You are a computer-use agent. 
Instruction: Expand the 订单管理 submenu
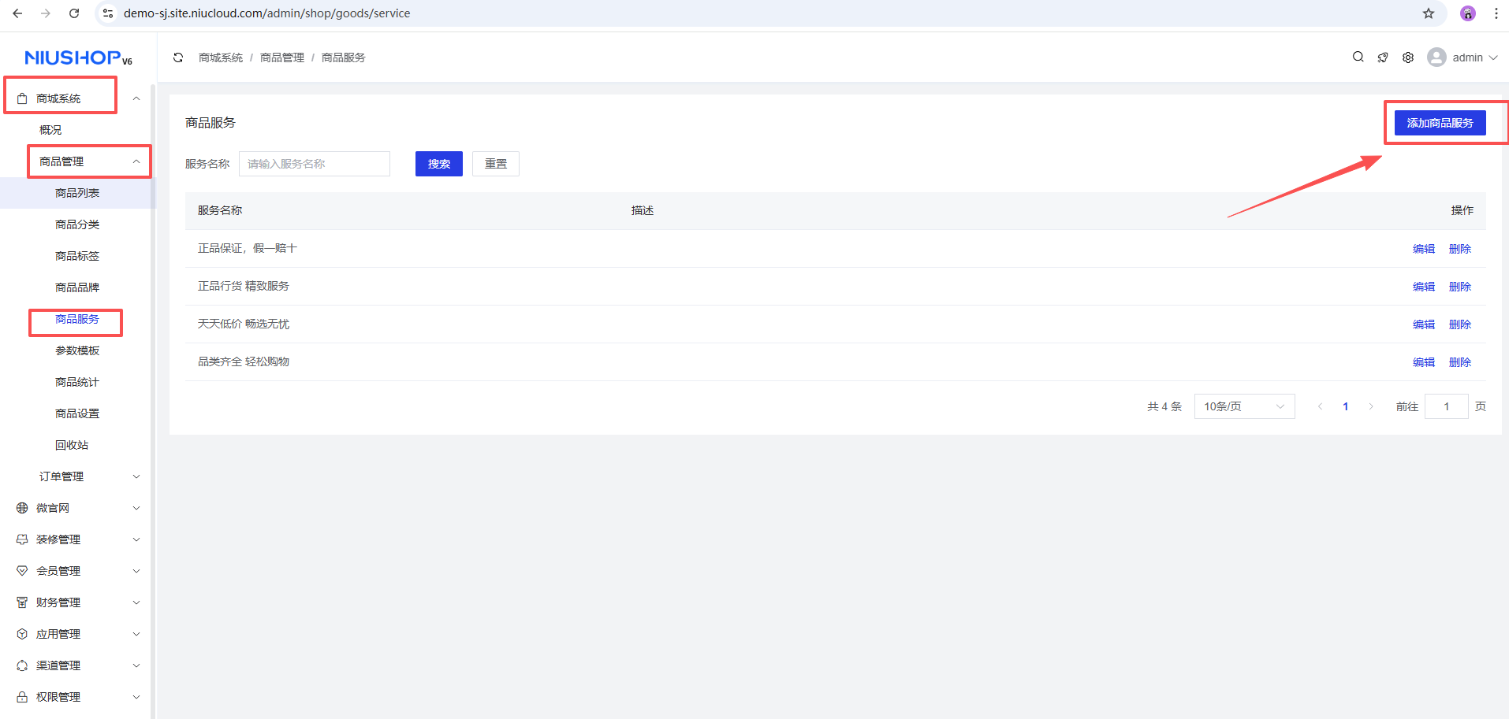click(x=136, y=476)
